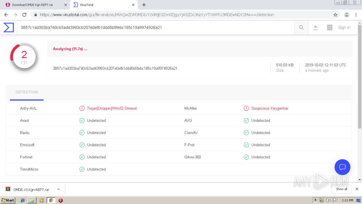Click the volume speaker tray icon

328,200
